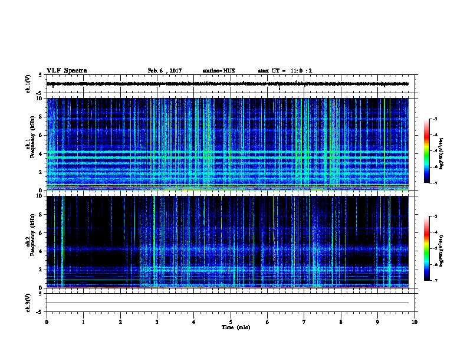Click the "Time (min)" x-axis label
This screenshot has width=467, height=361.
coord(236,327)
